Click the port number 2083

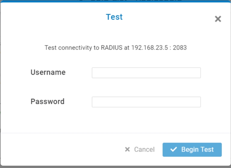180,48
